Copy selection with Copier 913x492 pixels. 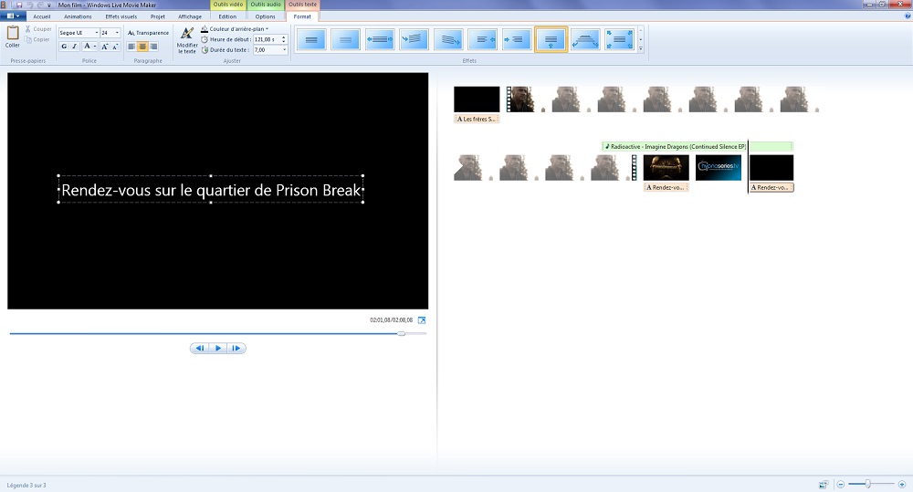point(37,39)
